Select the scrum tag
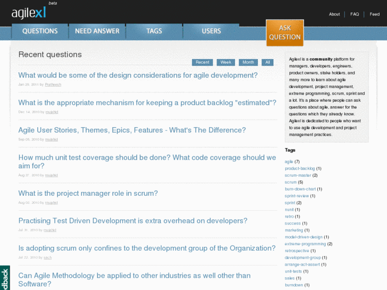The height and width of the screenshot is (290, 387). [x=291, y=183]
